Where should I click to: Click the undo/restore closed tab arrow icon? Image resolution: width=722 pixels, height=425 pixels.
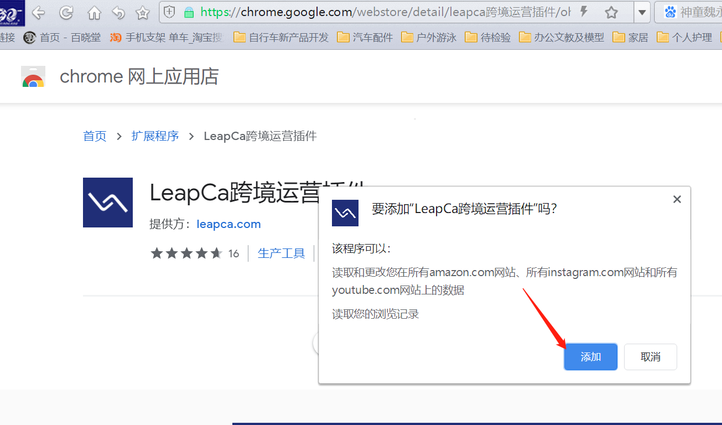point(118,12)
